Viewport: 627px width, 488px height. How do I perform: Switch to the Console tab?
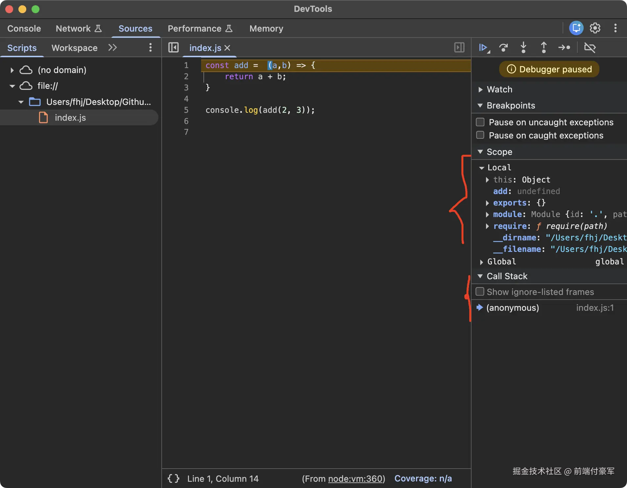[x=24, y=29]
